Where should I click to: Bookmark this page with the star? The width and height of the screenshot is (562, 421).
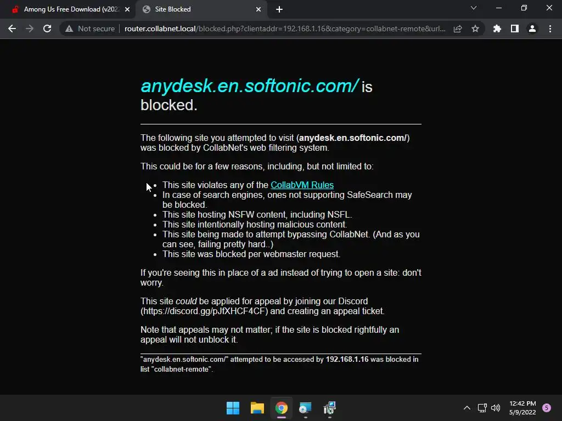pyautogui.click(x=475, y=29)
